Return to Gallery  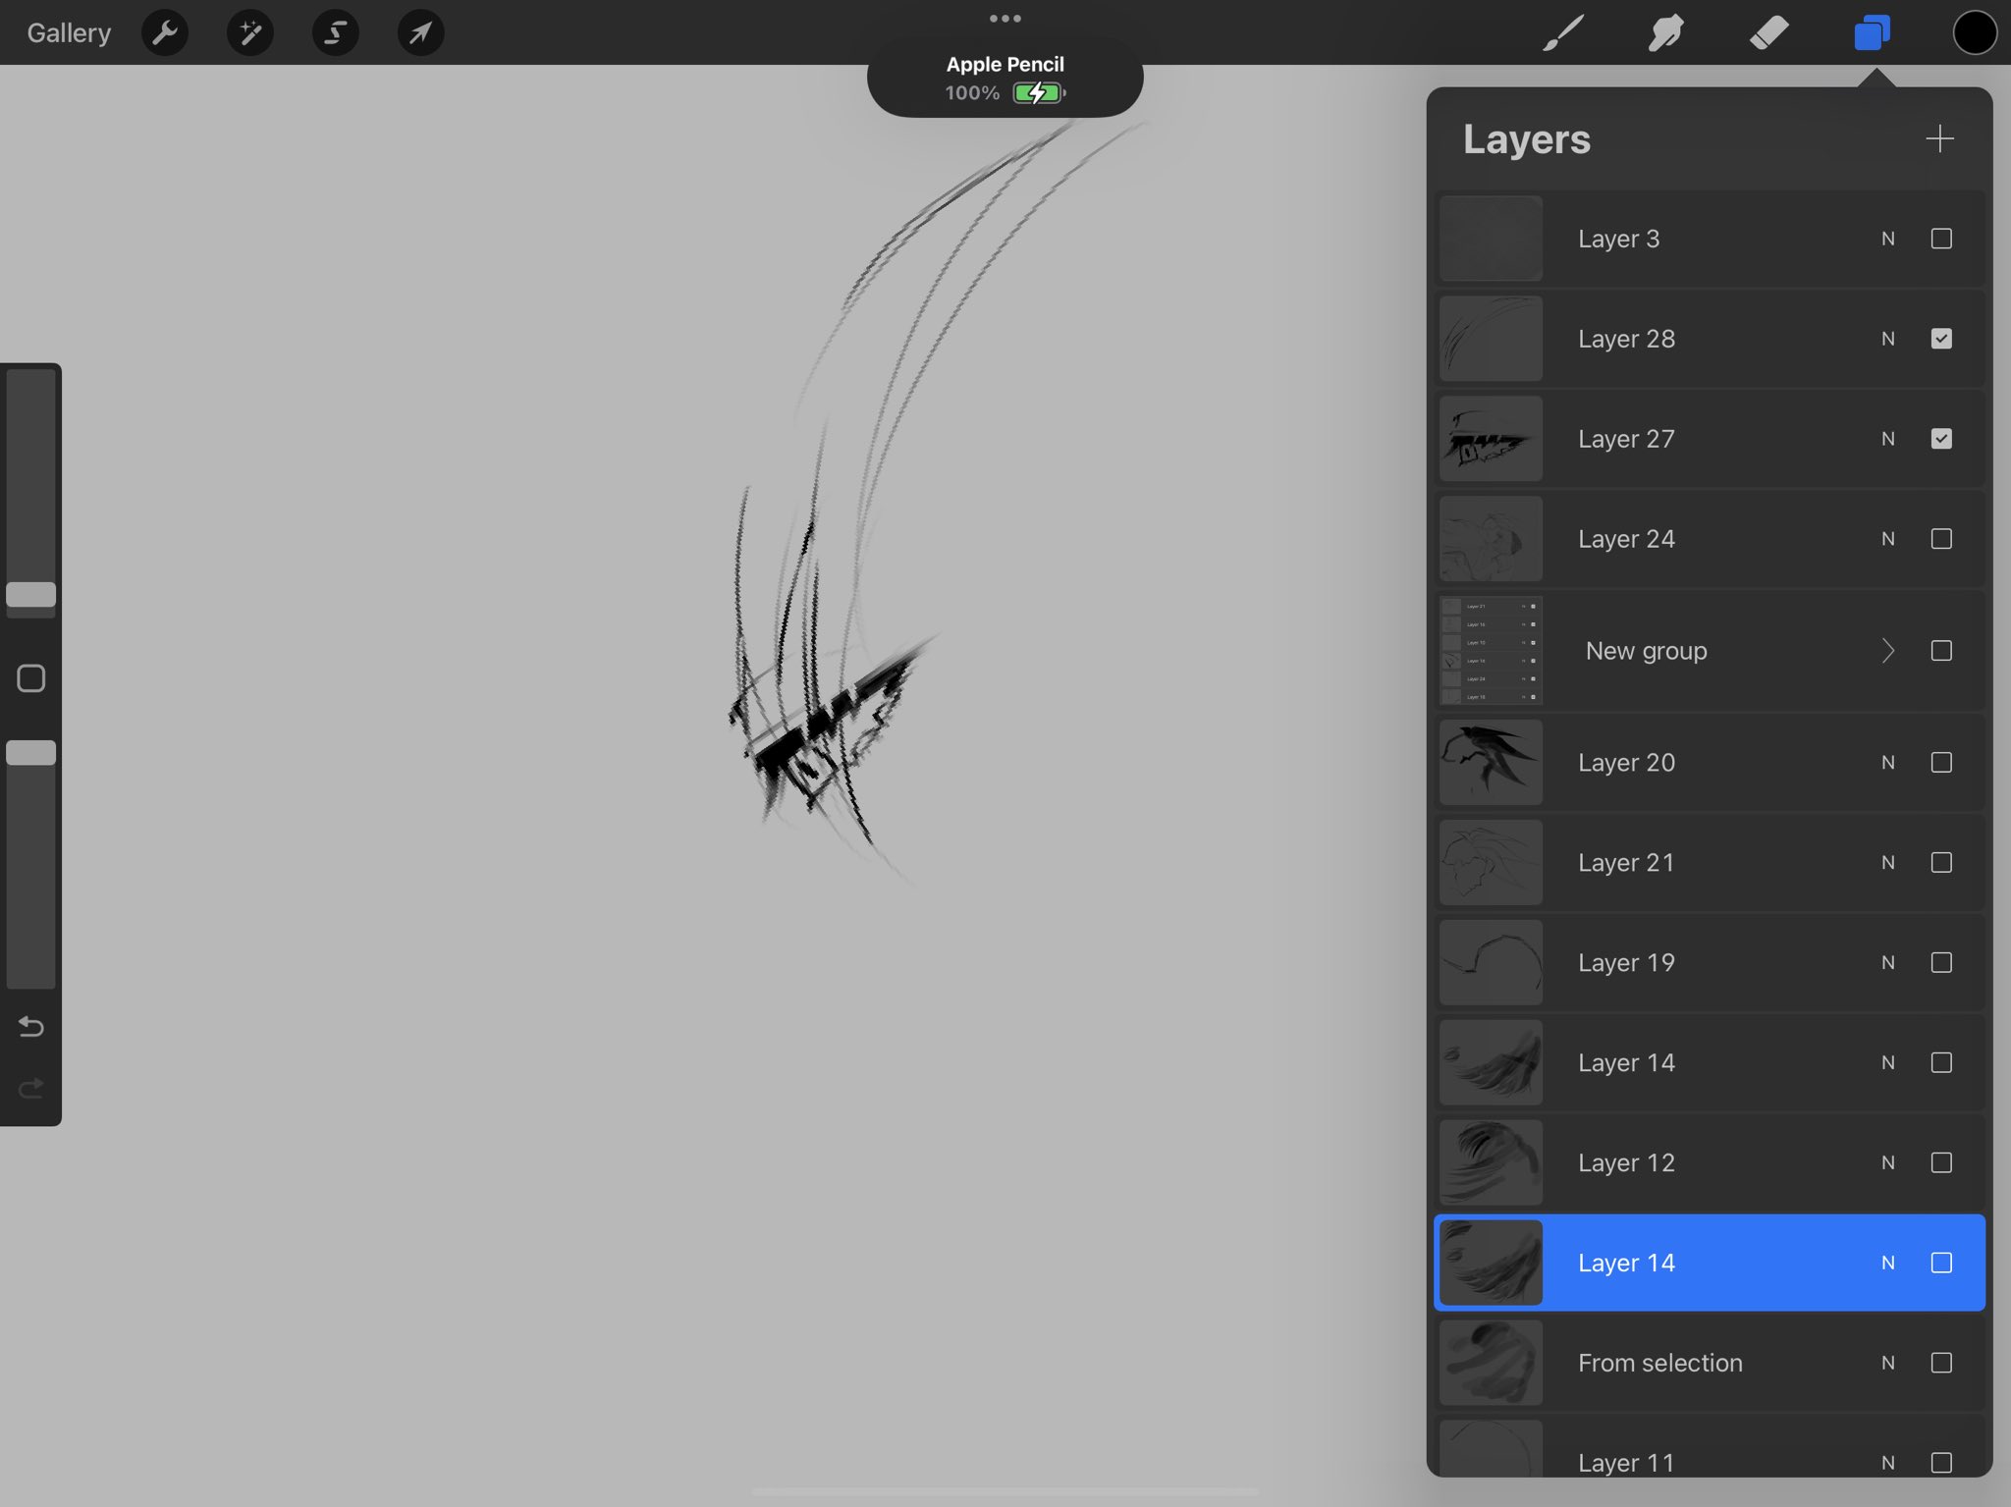point(69,33)
